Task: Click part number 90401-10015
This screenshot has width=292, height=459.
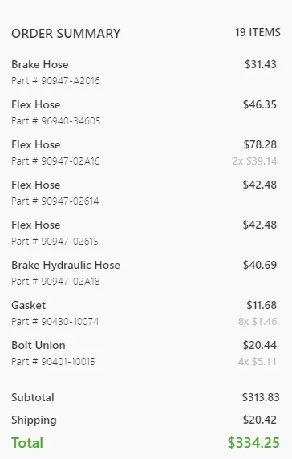Action: click(x=53, y=361)
